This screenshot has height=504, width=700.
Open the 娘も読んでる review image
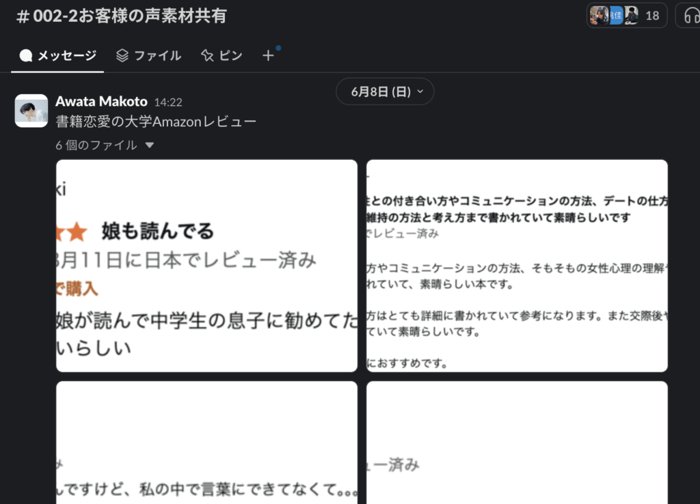[206, 266]
